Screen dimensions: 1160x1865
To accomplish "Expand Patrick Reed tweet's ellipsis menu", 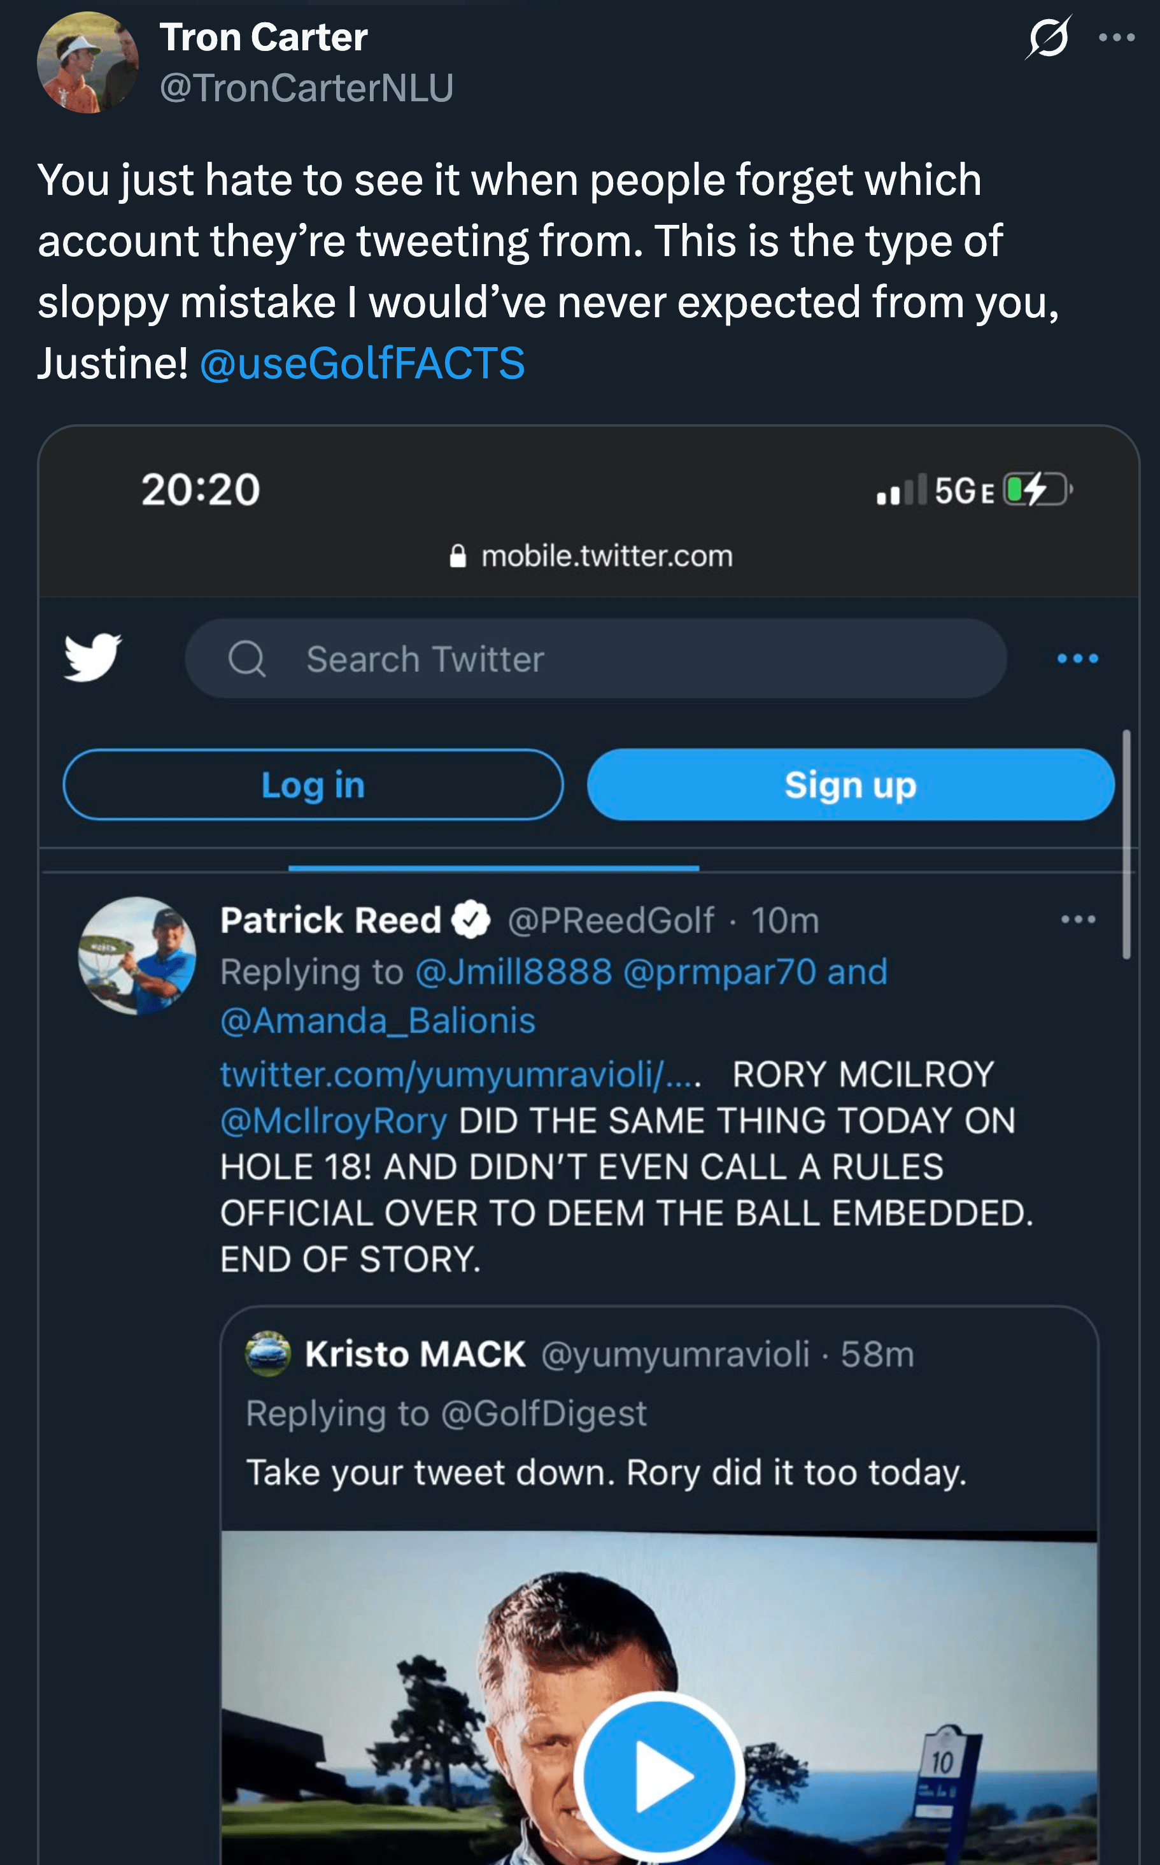I will (1077, 920).
